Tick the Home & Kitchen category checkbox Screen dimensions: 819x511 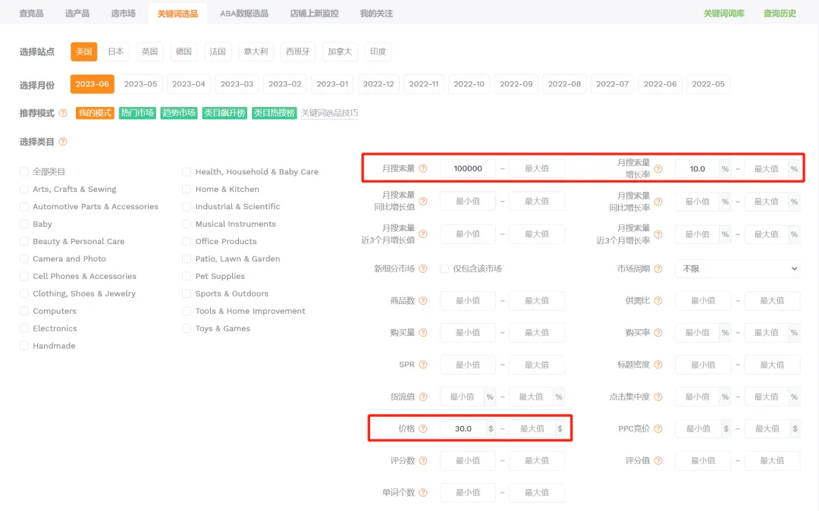(187, 190)
